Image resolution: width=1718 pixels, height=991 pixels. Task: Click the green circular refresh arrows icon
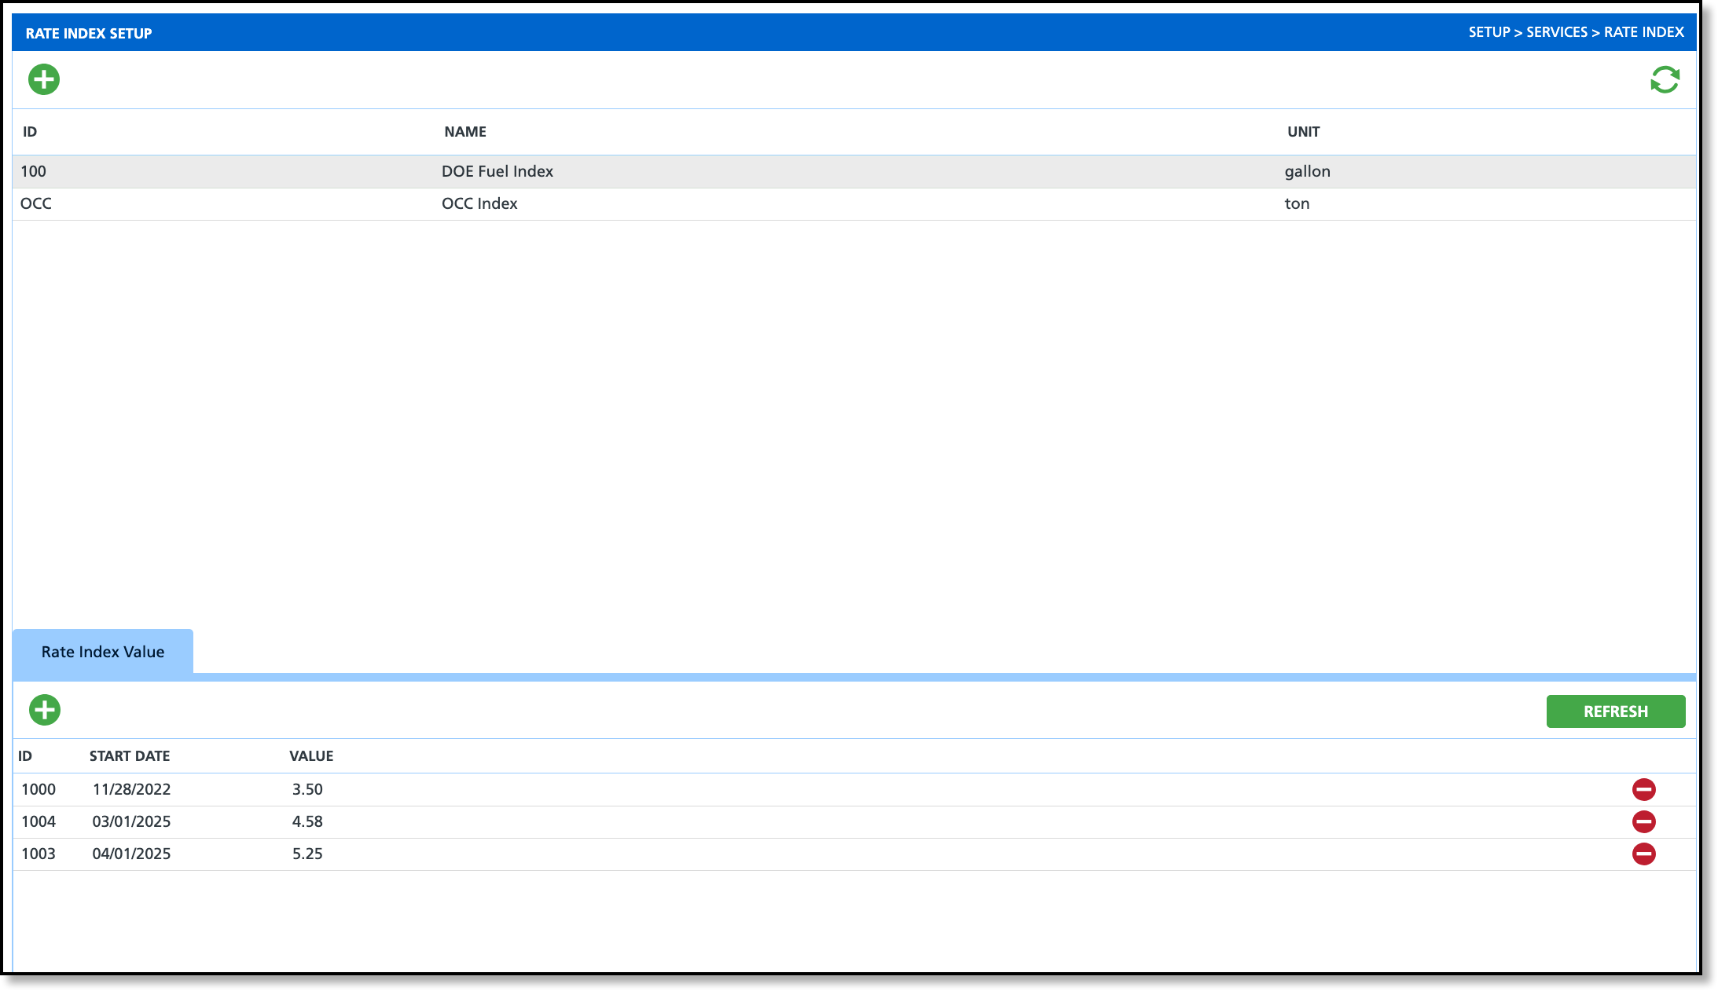point(1665,79)
